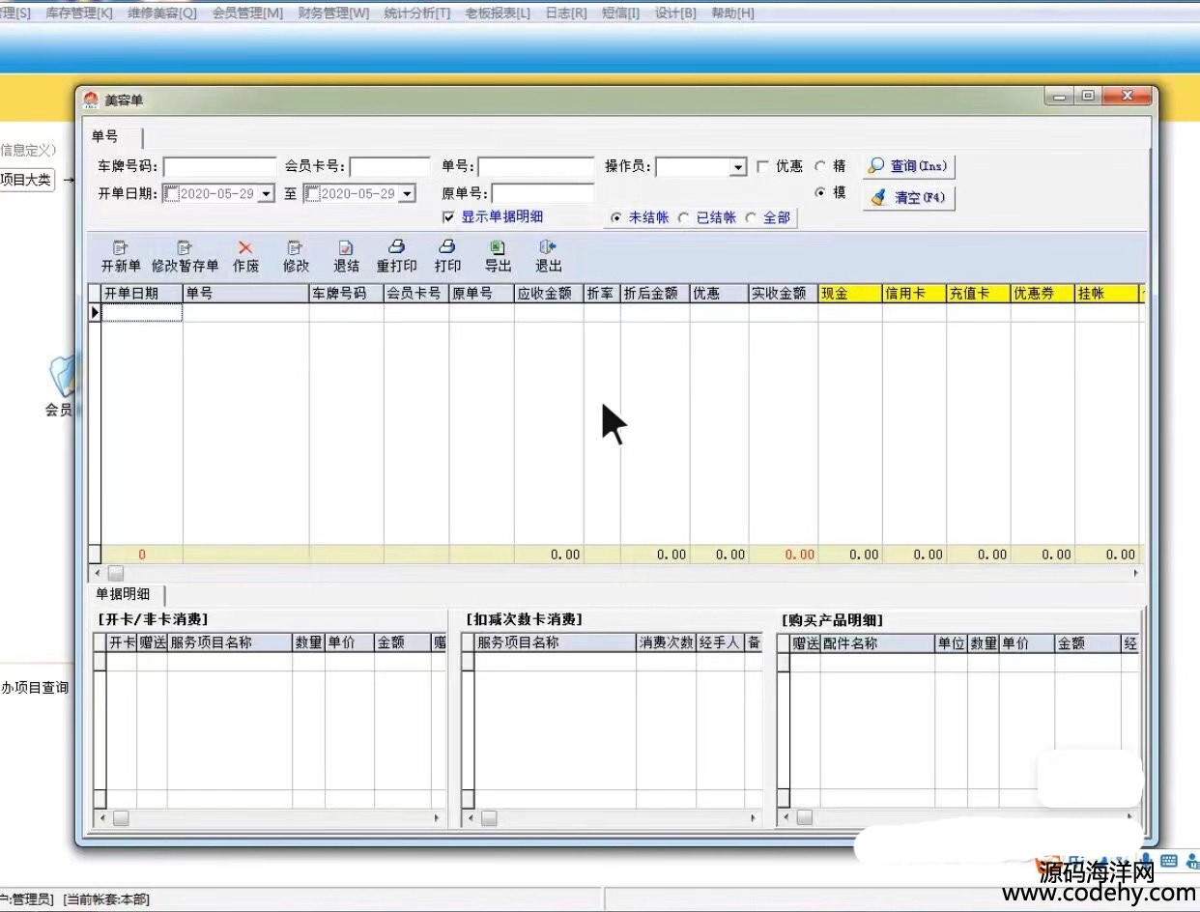
Task: Click the 扣减次数卡消费 grid scrollbar thumb
Action: click(x=489, y=818)
